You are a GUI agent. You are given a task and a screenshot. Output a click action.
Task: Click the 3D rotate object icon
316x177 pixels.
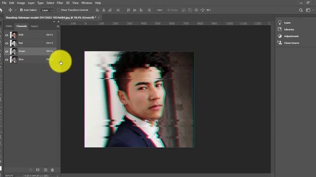click(184, 10)
